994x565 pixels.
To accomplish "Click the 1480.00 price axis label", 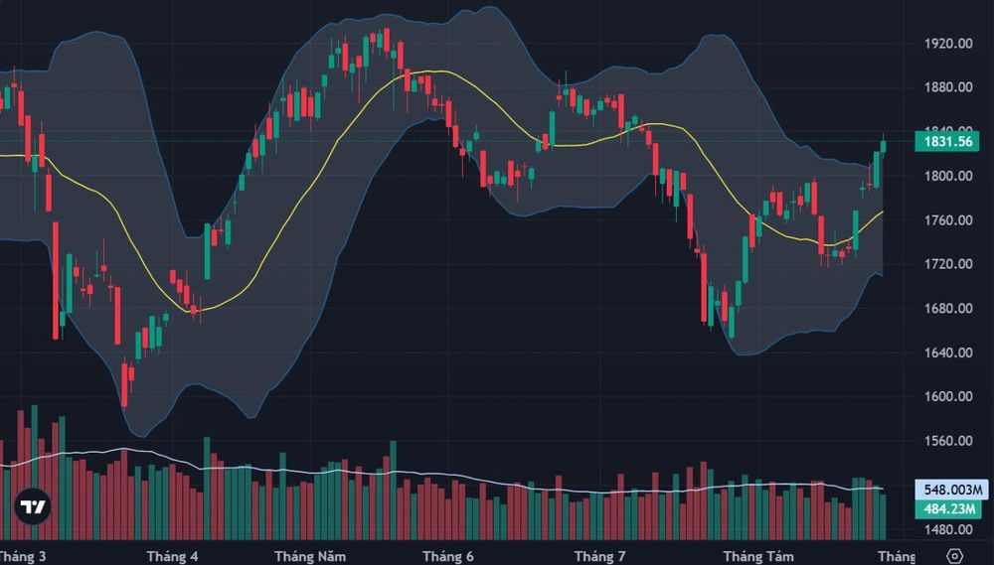I will 948,529.
